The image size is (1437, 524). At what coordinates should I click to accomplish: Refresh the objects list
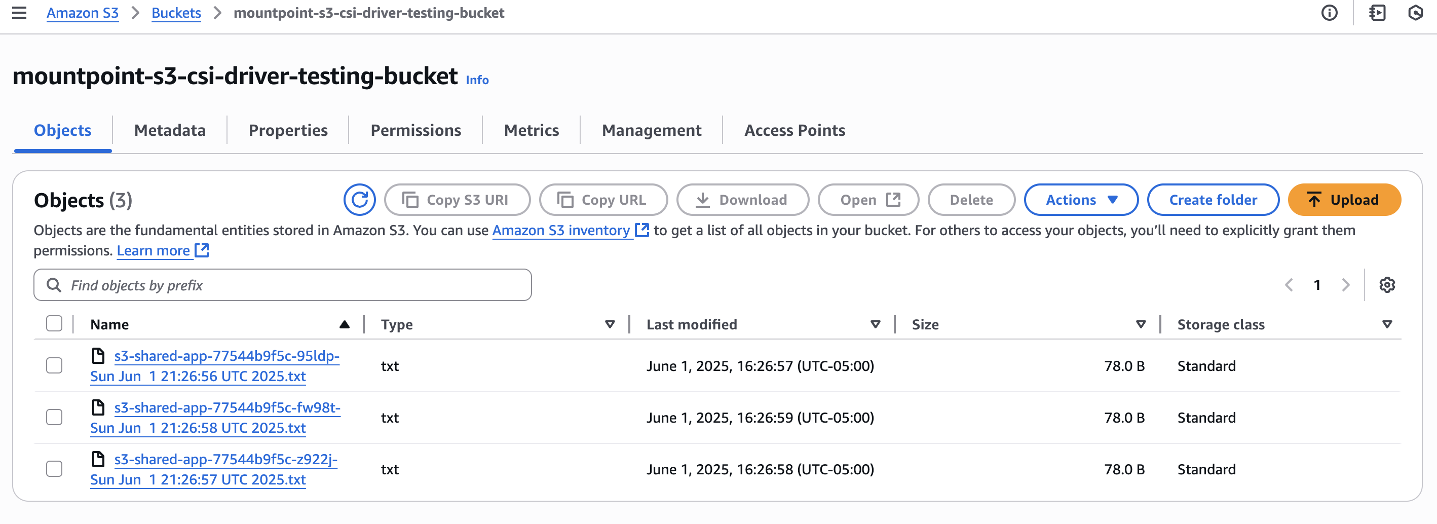click(x=359, y=200)
